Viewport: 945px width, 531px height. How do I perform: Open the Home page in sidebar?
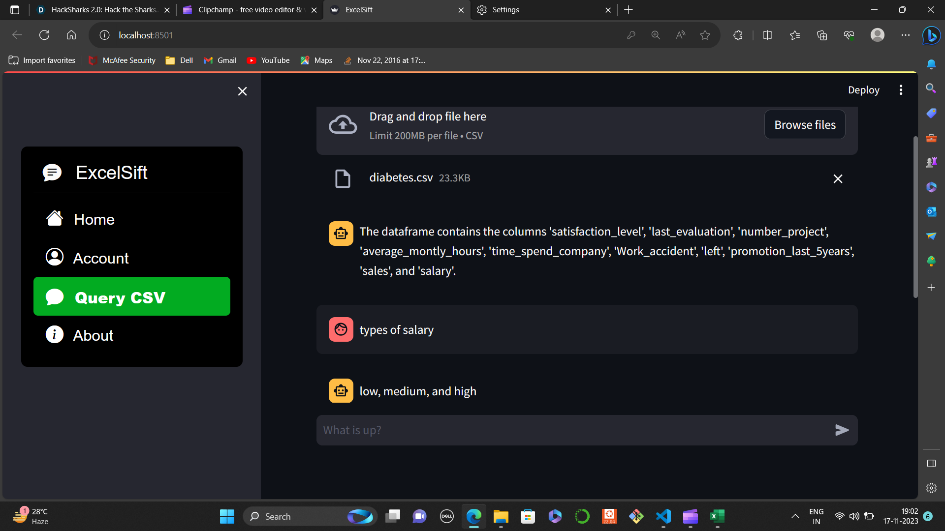[x=94, y=219]
